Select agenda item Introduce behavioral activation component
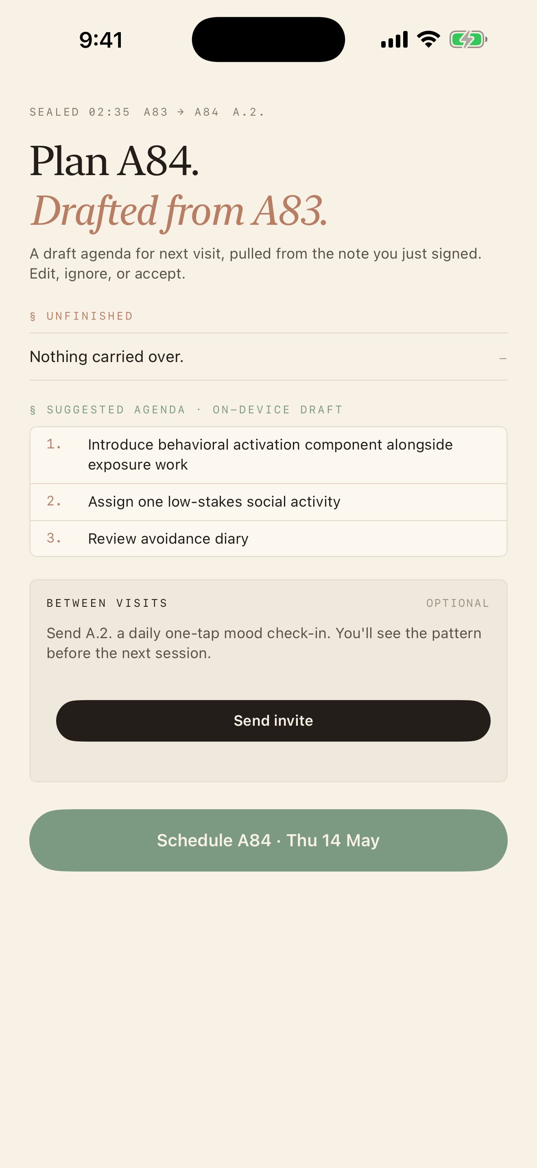This screenshot has width=537, height=1168. 268,455
